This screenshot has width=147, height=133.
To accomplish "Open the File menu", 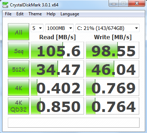I will (8, 14).
